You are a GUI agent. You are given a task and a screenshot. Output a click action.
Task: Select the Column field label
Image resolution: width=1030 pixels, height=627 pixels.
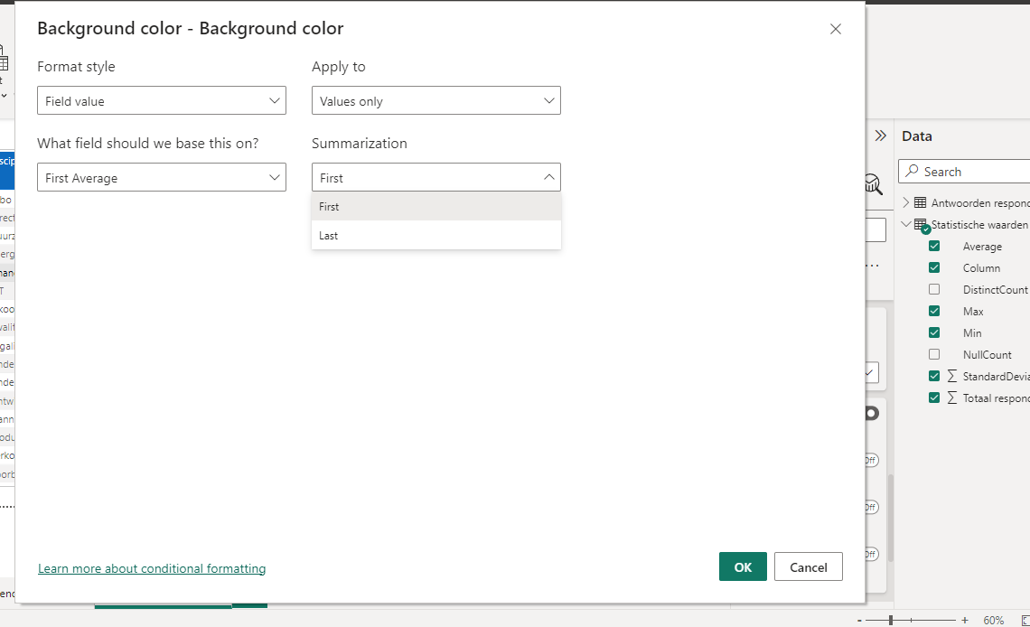pos(981,267)
